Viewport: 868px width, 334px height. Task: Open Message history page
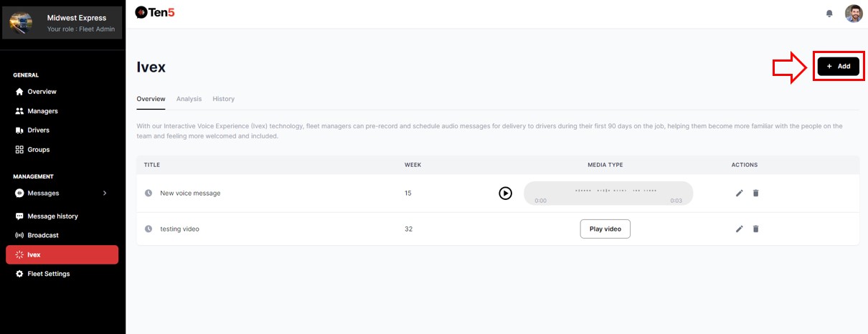point(52,216)
